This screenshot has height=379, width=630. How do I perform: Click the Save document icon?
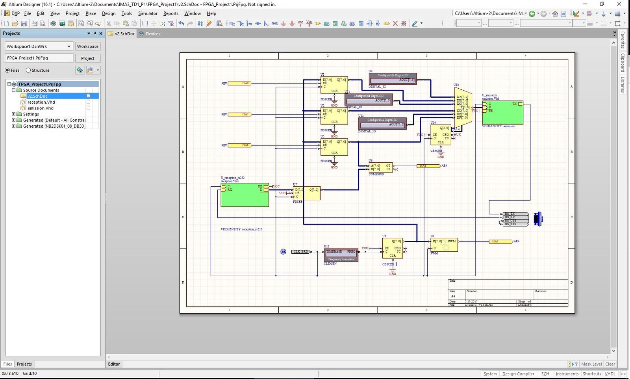[x=24, y=24]
